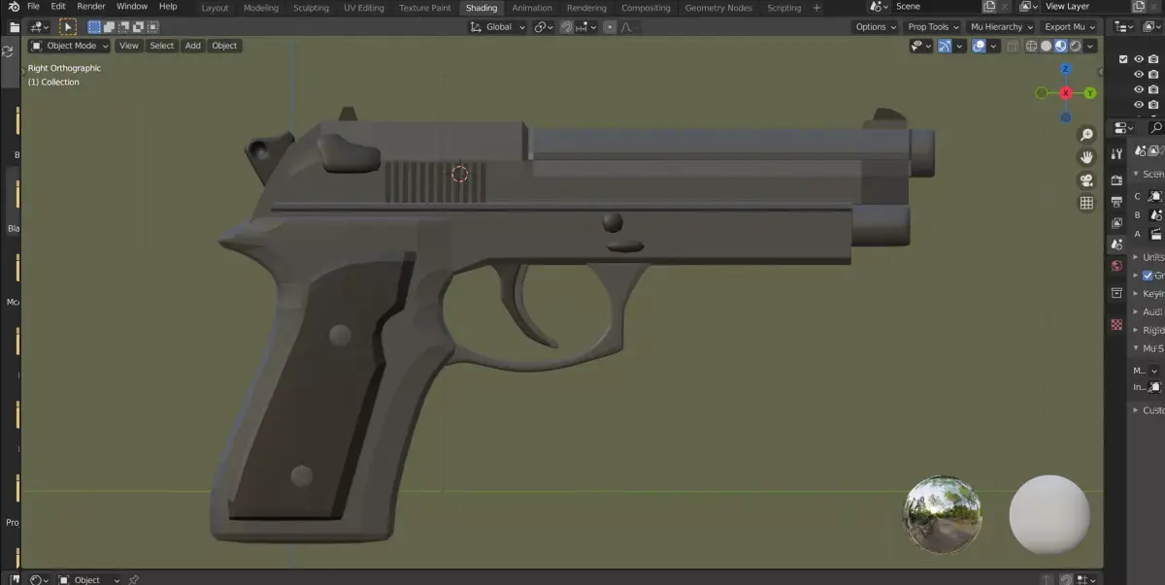Switch to the Modeling workspace tab
Screen dimensions: 1165x585
[x=260, y=8]
